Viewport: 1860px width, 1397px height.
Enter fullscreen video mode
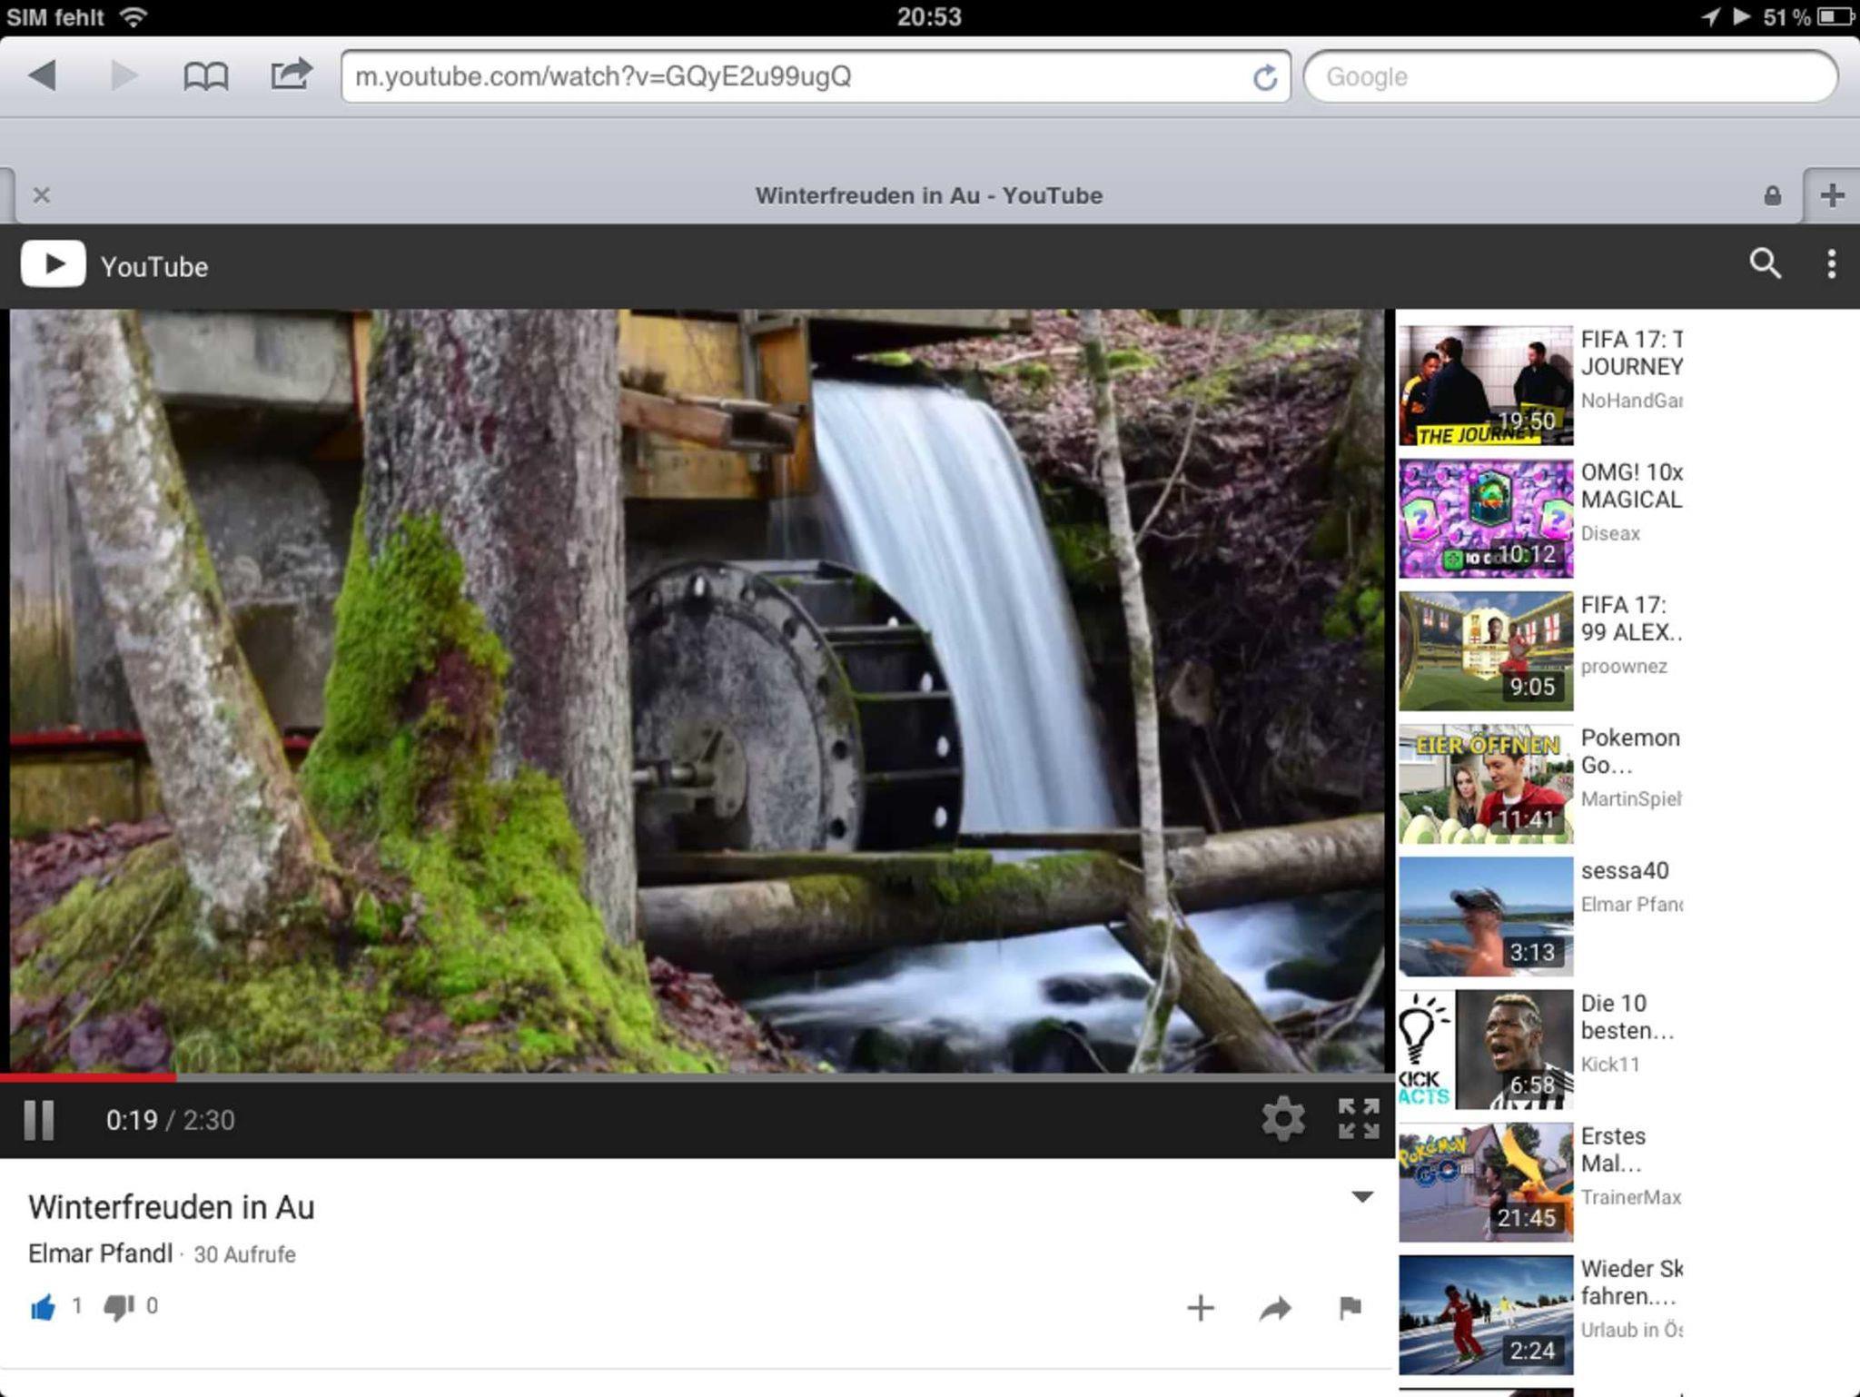click(1359, 1118)
